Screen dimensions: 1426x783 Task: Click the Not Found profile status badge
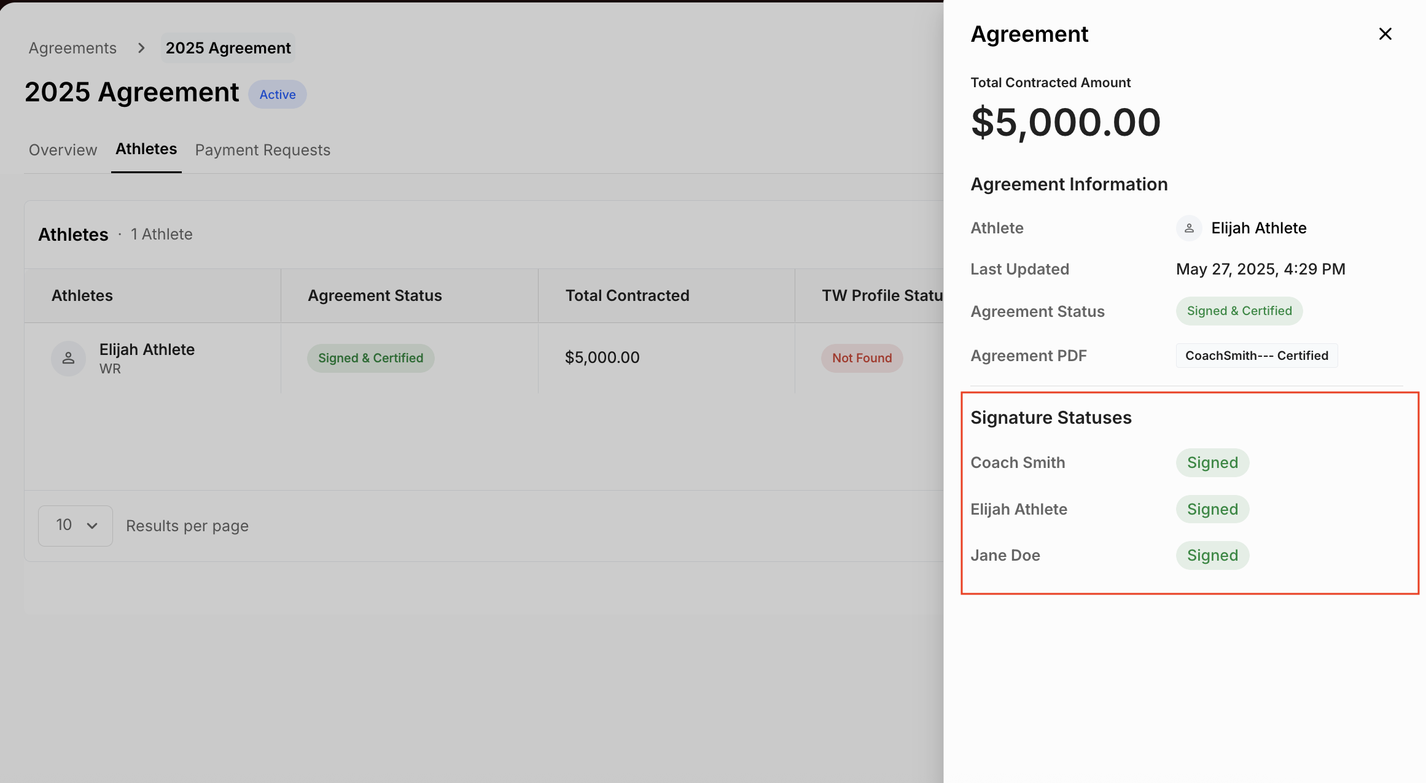[862, 358]
